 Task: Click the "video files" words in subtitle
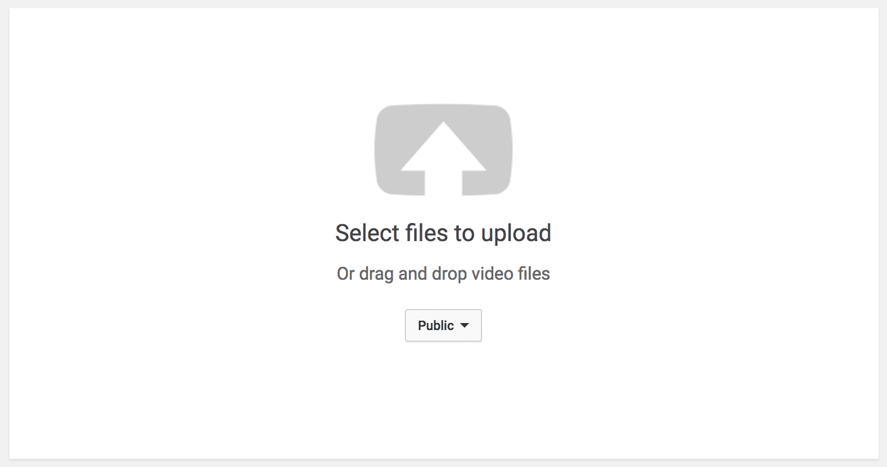click(511, 273)
